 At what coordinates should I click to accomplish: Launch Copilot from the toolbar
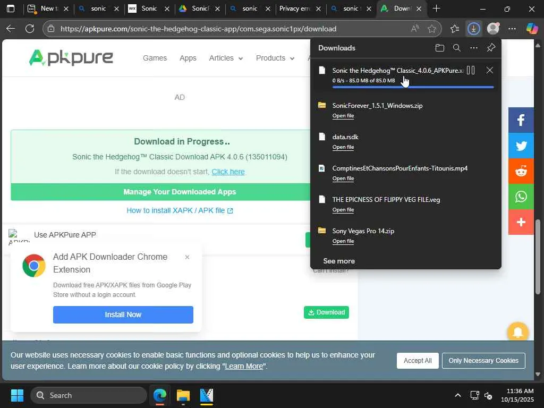(x=532, y=29)
